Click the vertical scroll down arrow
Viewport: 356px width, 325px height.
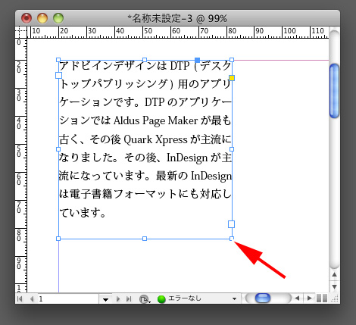click(334, 287)
